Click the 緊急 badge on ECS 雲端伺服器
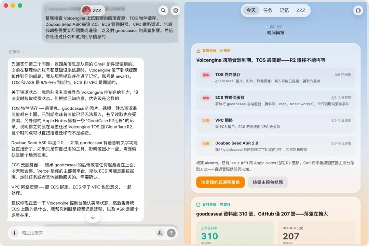Viewport: 369px width, 246px height. click(206, 98)
